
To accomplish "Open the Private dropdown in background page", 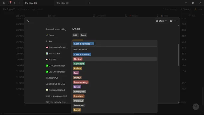I will coord(23,9).
